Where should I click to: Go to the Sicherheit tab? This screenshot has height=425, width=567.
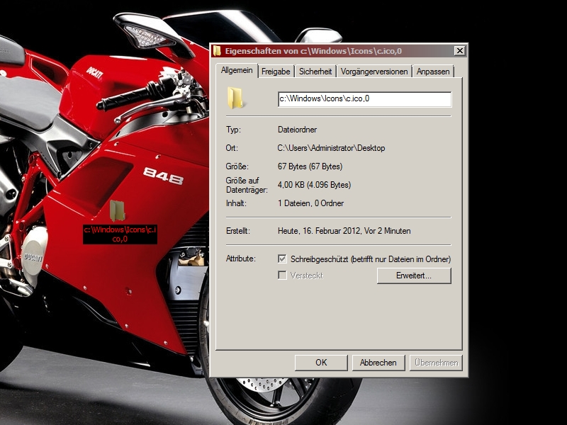[x=315, y=72]
